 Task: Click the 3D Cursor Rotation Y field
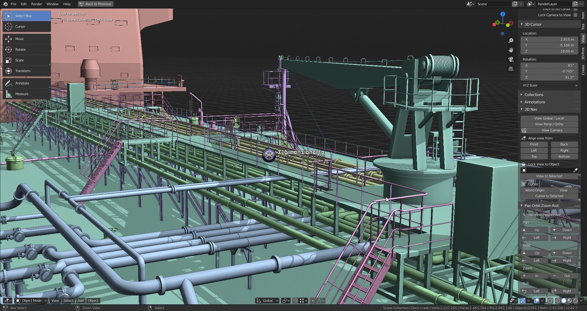tap(549, 71)
